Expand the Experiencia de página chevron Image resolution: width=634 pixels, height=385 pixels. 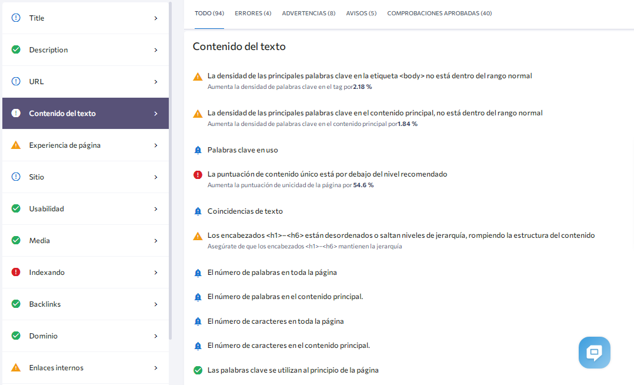click(x=156, y=145)
